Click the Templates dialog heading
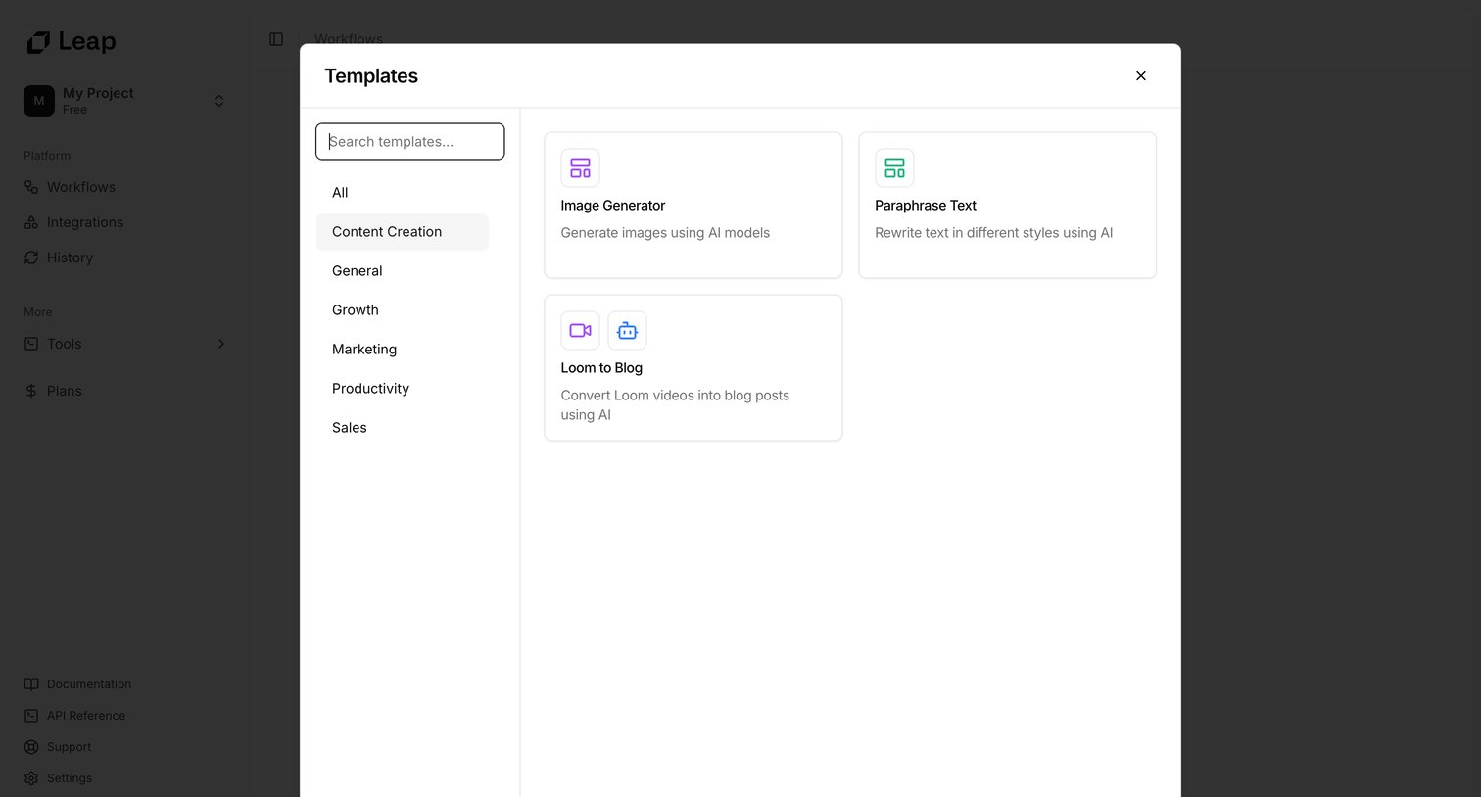 click(371, 76)
